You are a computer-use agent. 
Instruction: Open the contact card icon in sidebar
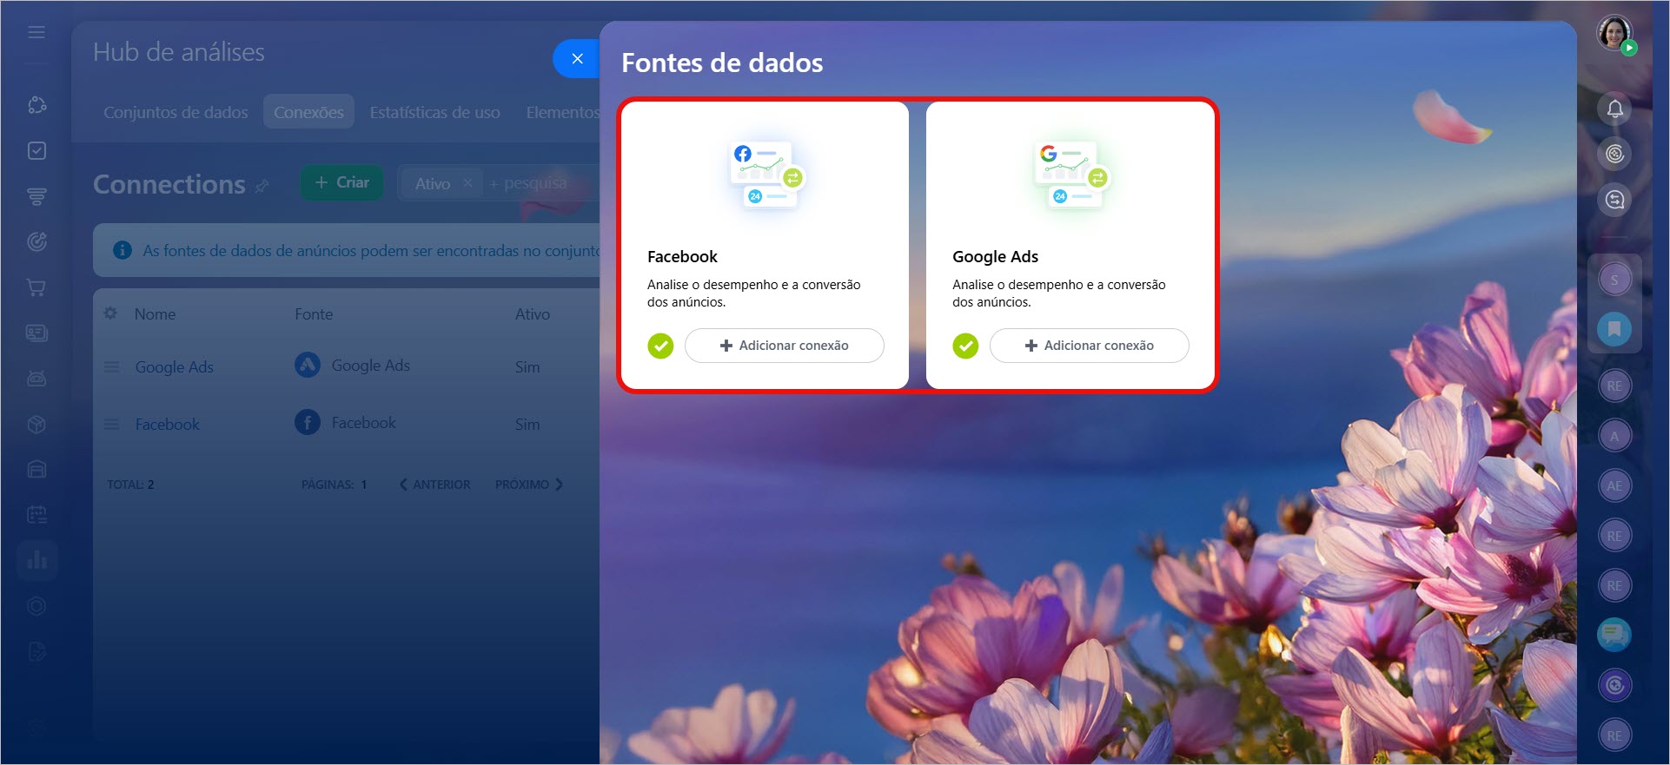click(x=36, y=333)
